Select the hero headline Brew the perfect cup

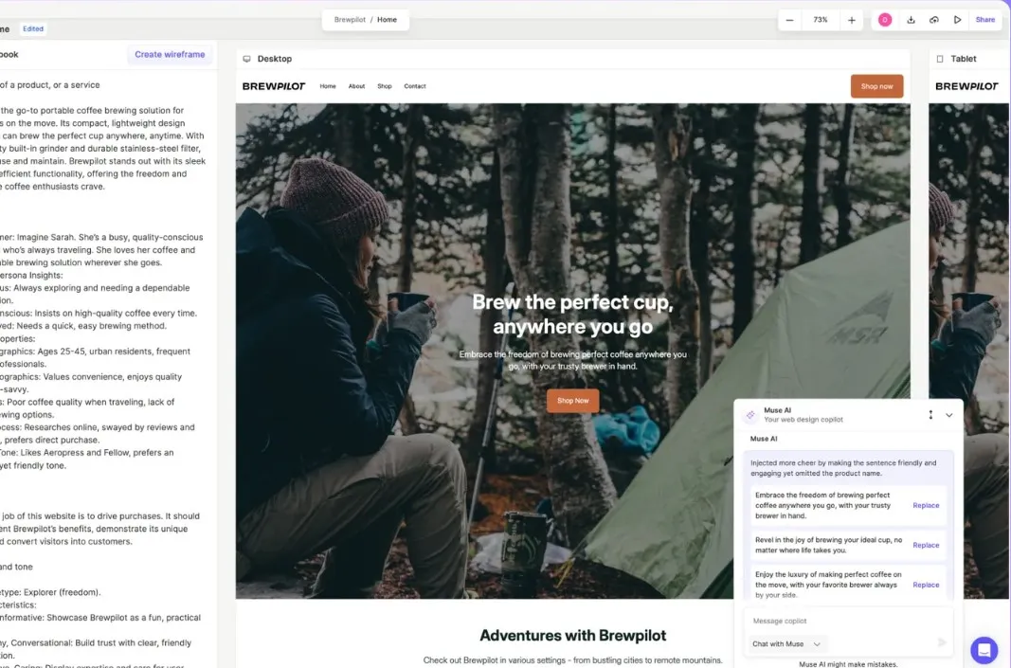pyautogui.click(x=572, y=314)
